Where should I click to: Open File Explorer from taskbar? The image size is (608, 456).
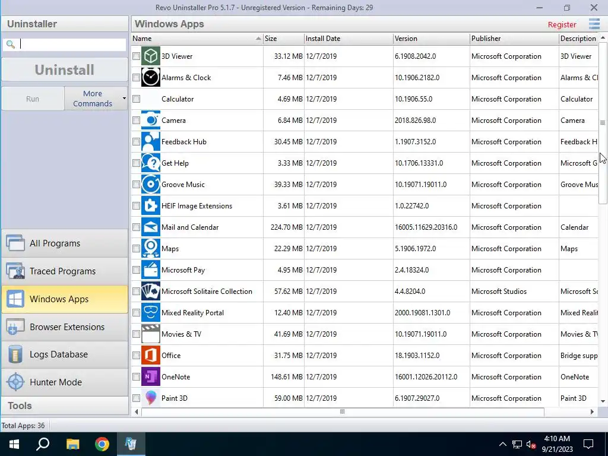pyautogui.click(x=72, y=444)
